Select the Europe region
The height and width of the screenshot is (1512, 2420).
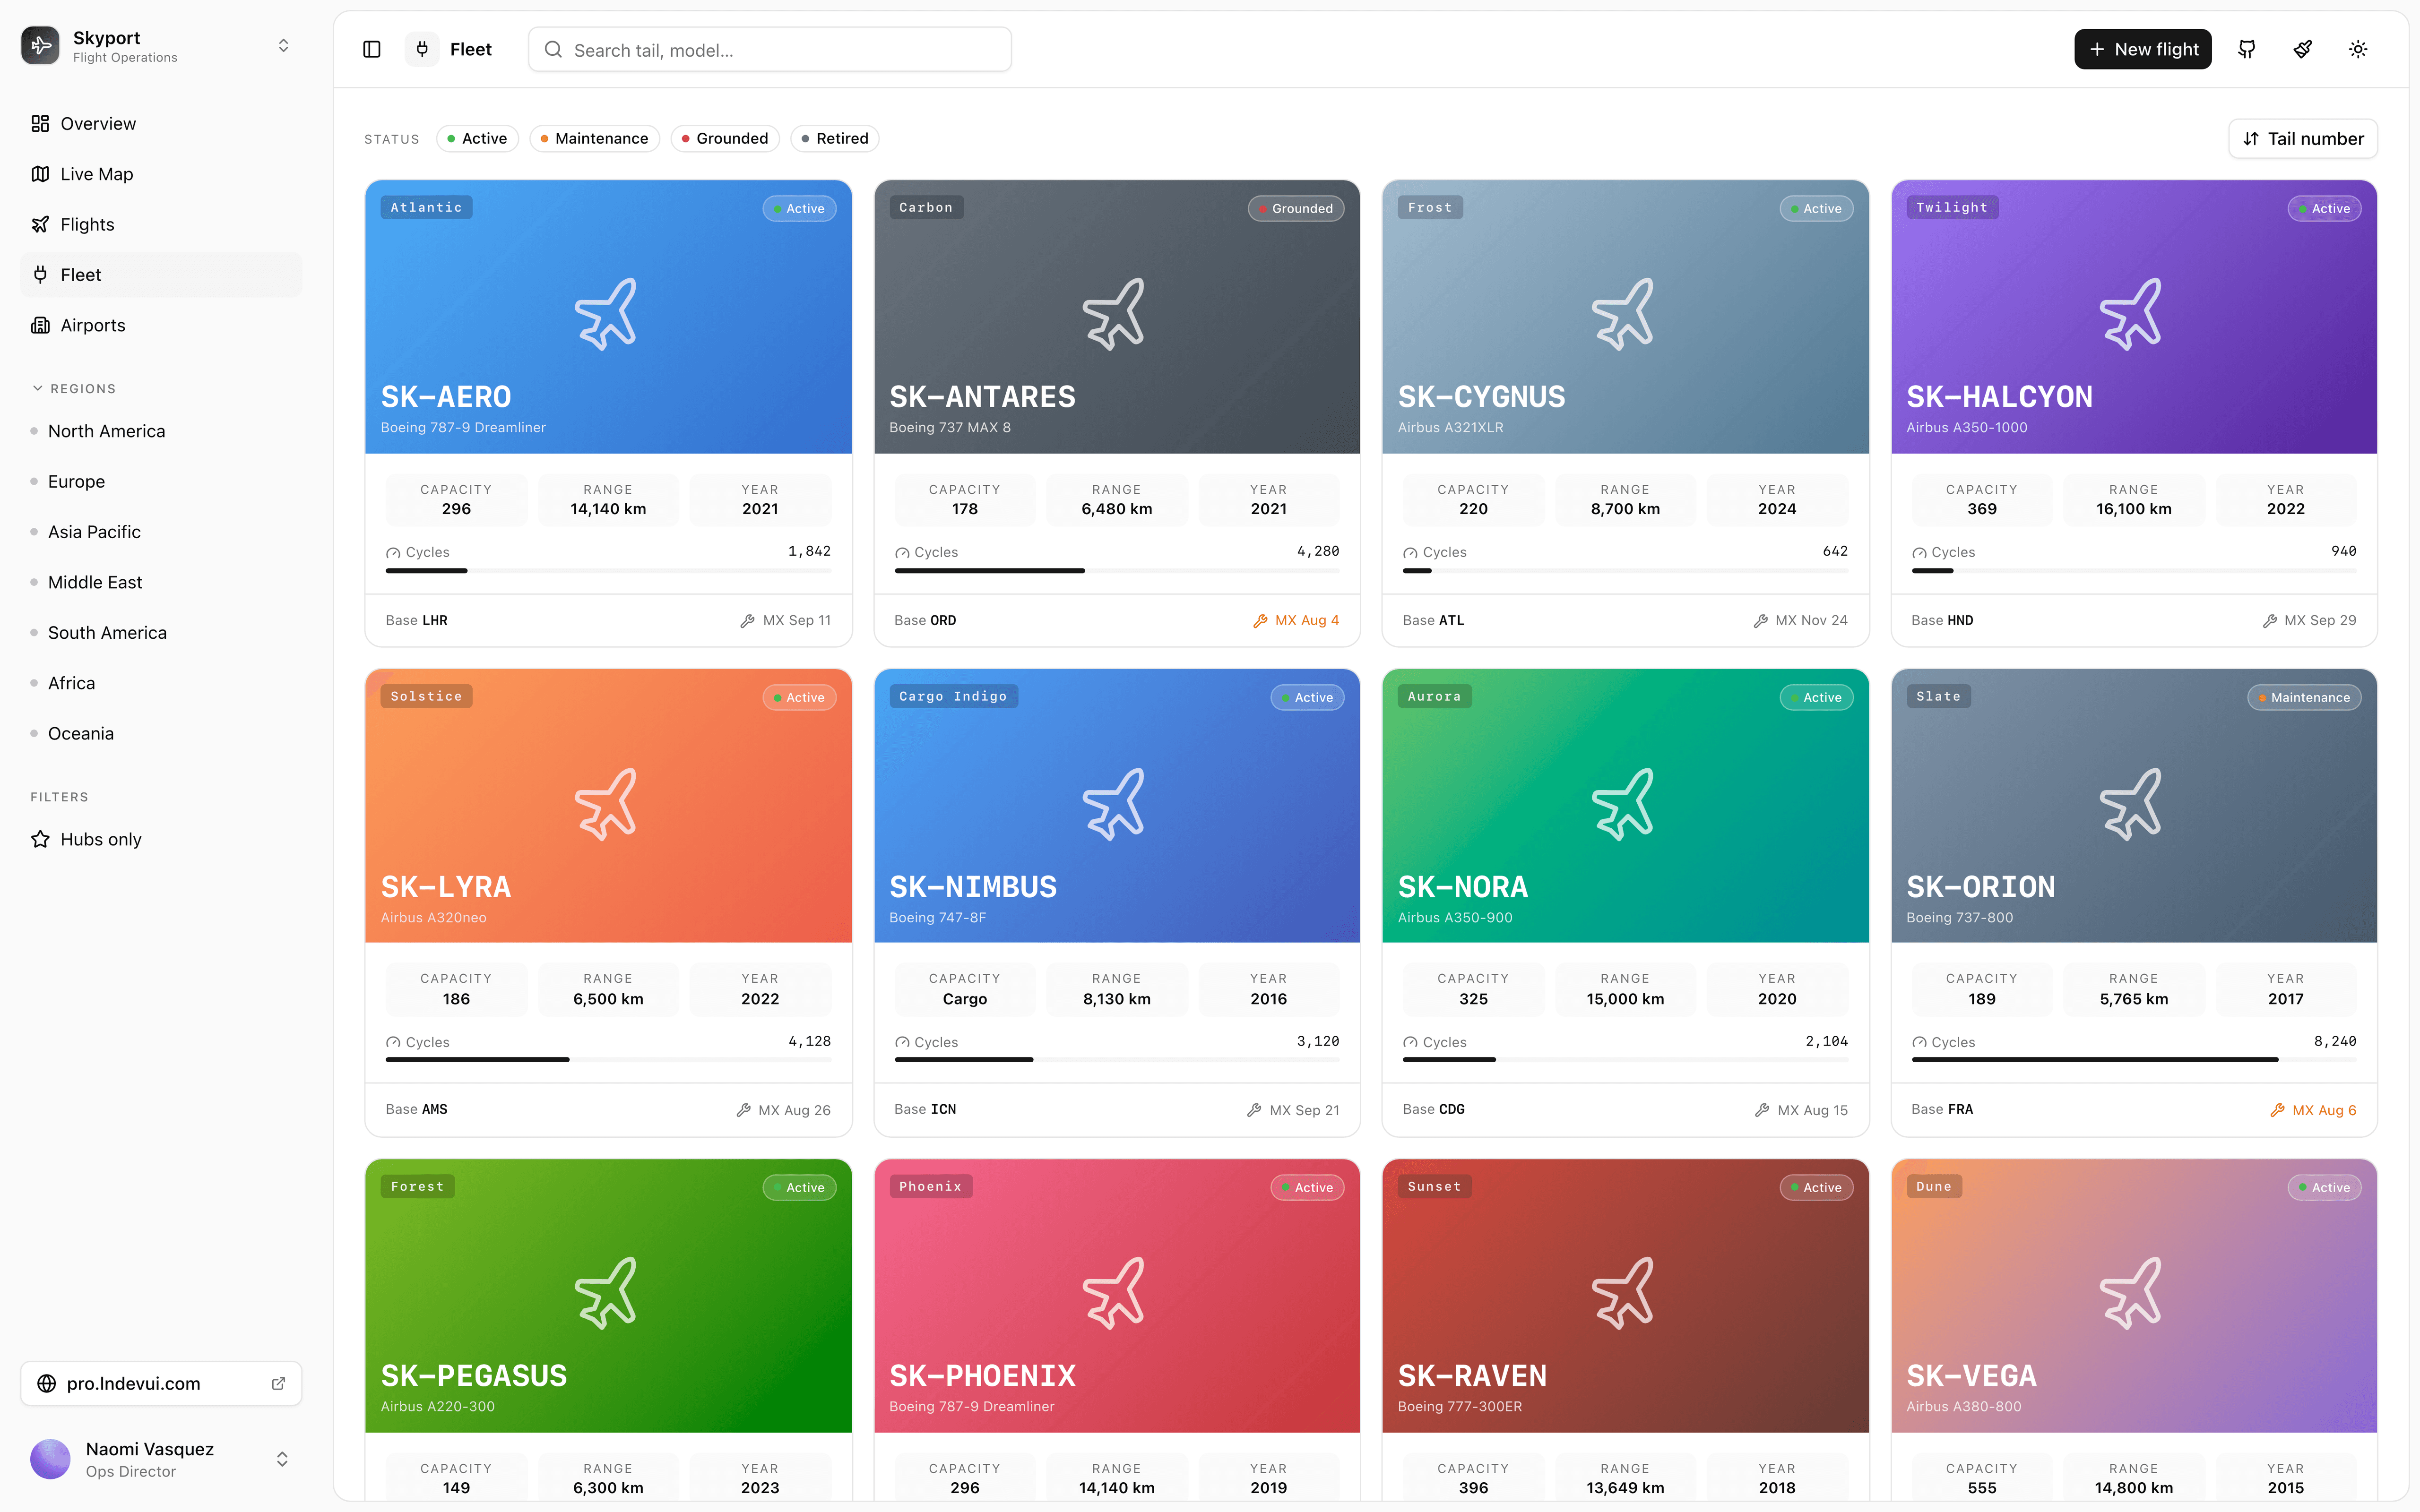point(161,481)
